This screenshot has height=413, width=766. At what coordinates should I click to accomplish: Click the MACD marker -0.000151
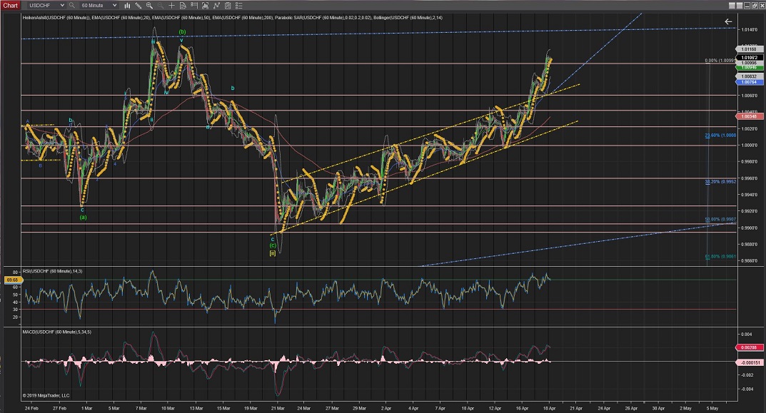pos(749,363)
